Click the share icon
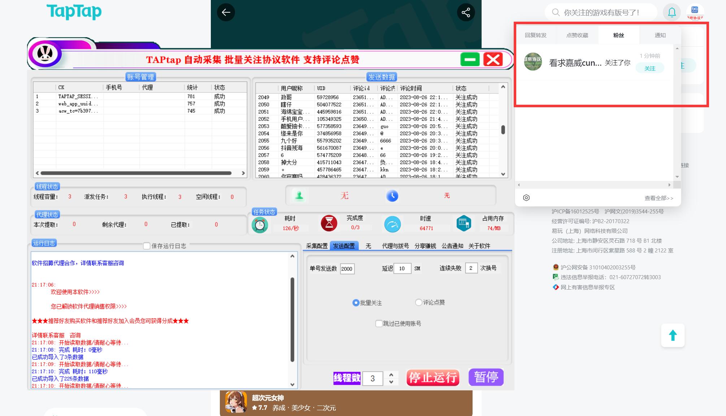The width and height of the screenshot is (726, 416). [466, 12]
